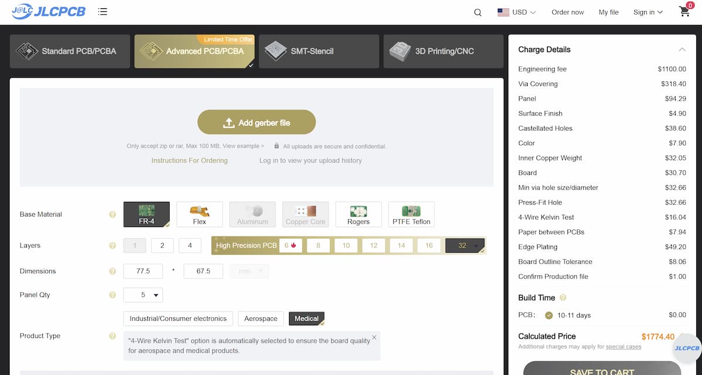The image size is (702, 375).
Task: Click the search magnifier icon
Action: click(x=478, y=12)
